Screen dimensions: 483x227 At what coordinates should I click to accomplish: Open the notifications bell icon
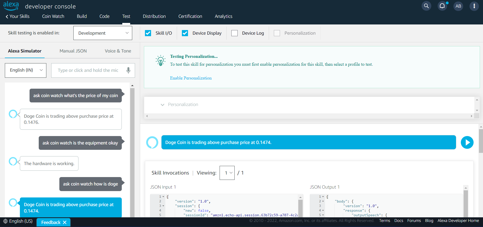coord(442,6)
